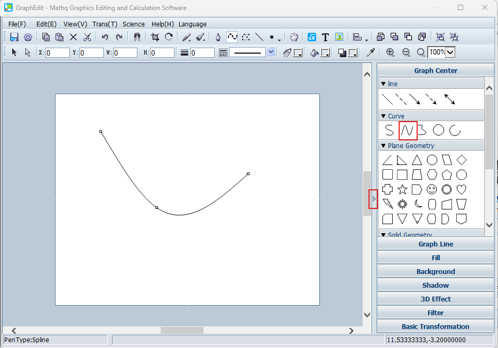
Task: Collapse the Plane Geometry section triangle
Action: click(x=383, y=146)
